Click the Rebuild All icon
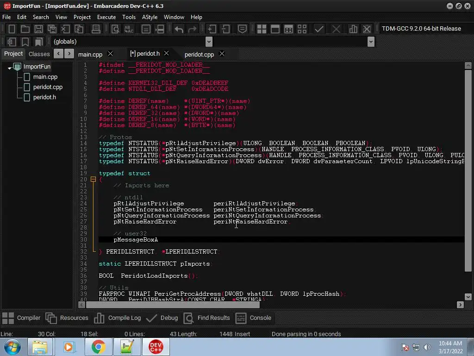 pos(302,29)
